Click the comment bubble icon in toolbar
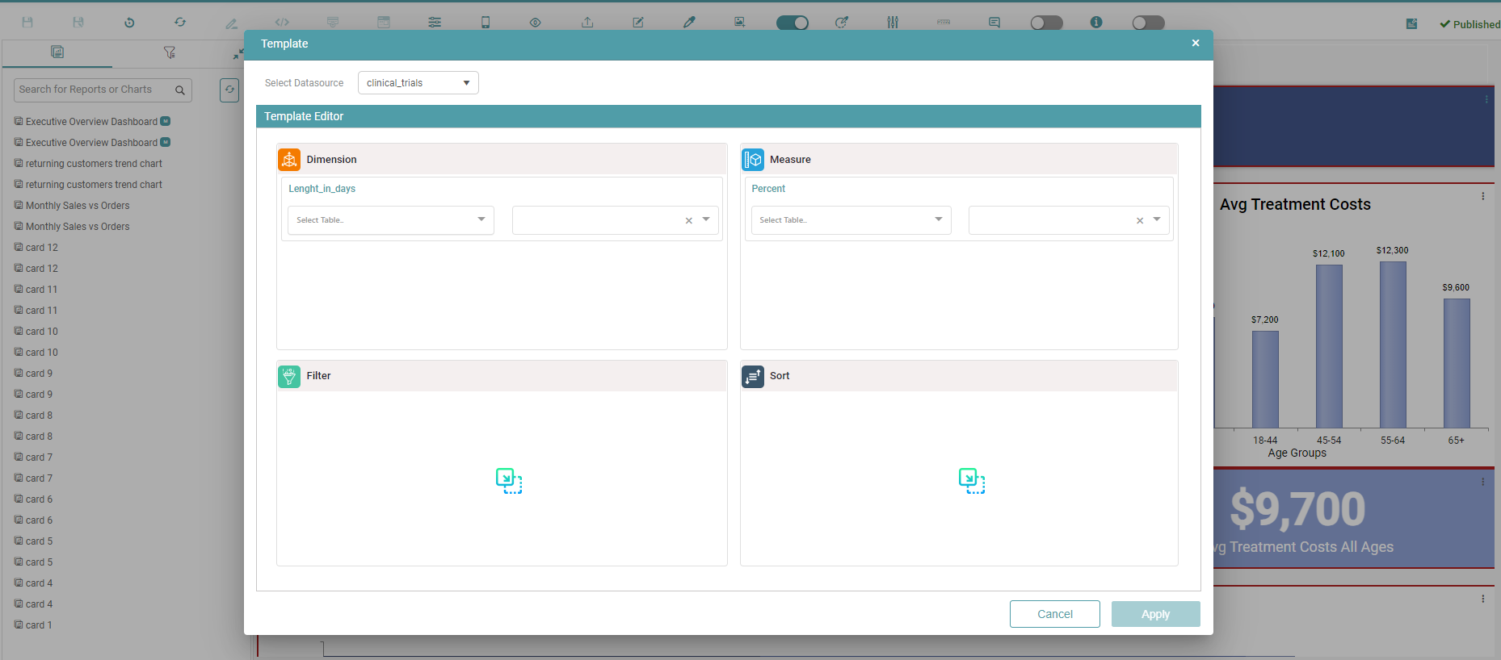This screenshot has height=660, width=1501. [994, 23]
